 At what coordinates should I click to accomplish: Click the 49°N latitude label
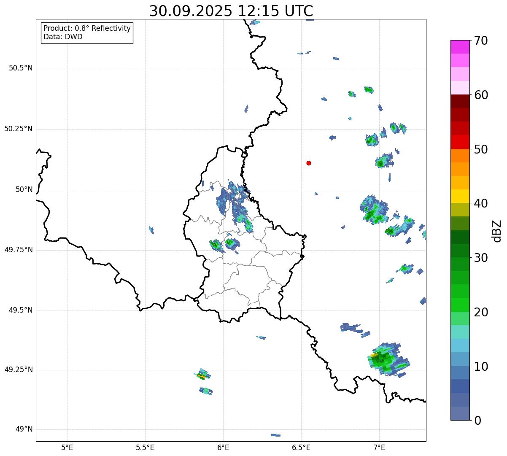(x=24, y=429)
